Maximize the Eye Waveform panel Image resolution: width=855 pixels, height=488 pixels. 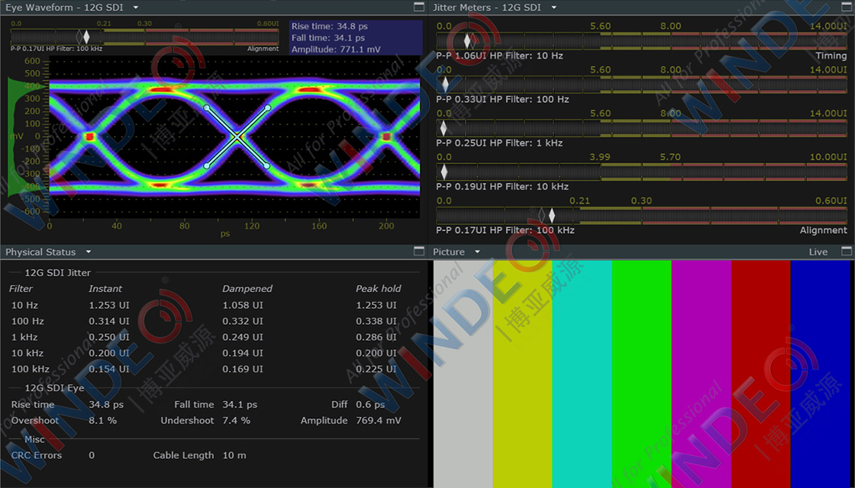coord(418,7)
